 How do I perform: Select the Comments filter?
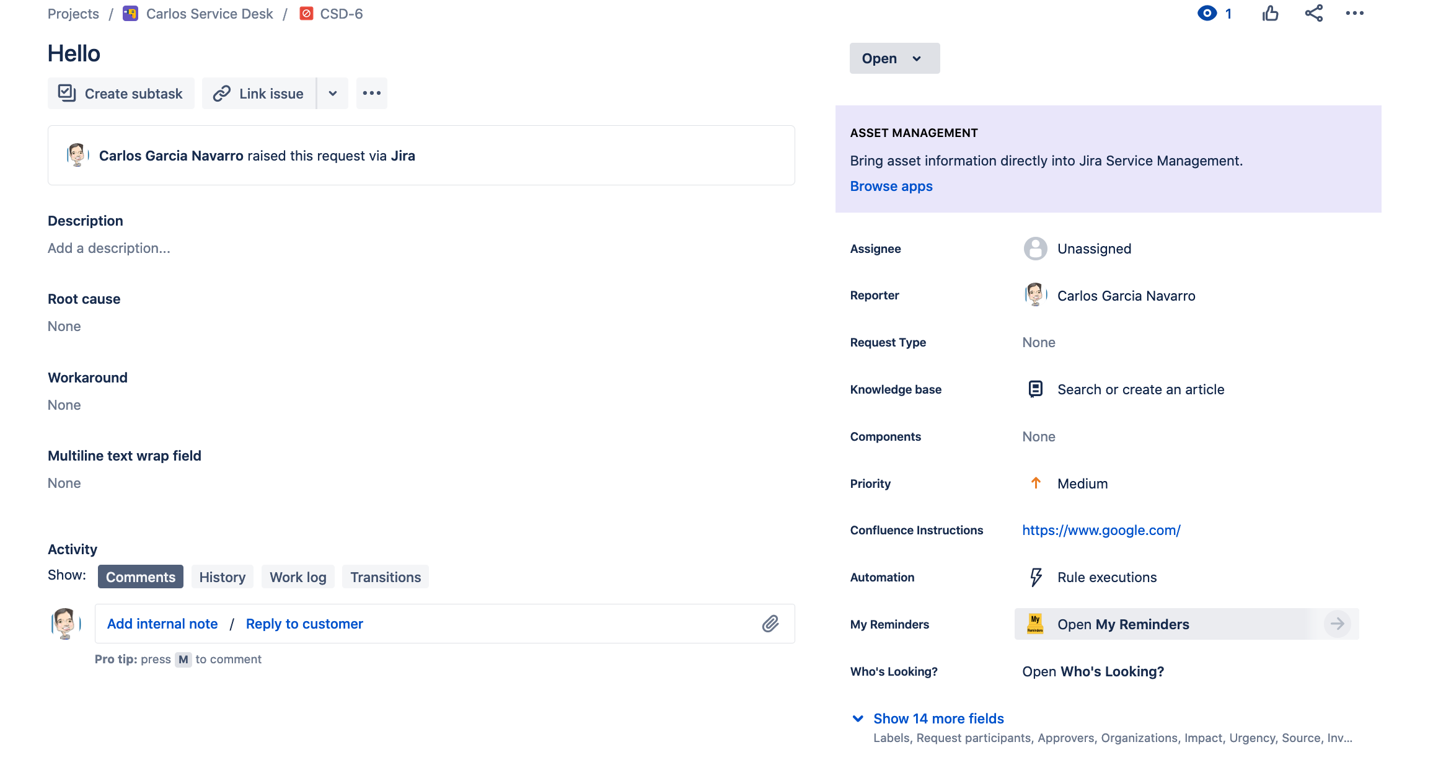point(140,577)
